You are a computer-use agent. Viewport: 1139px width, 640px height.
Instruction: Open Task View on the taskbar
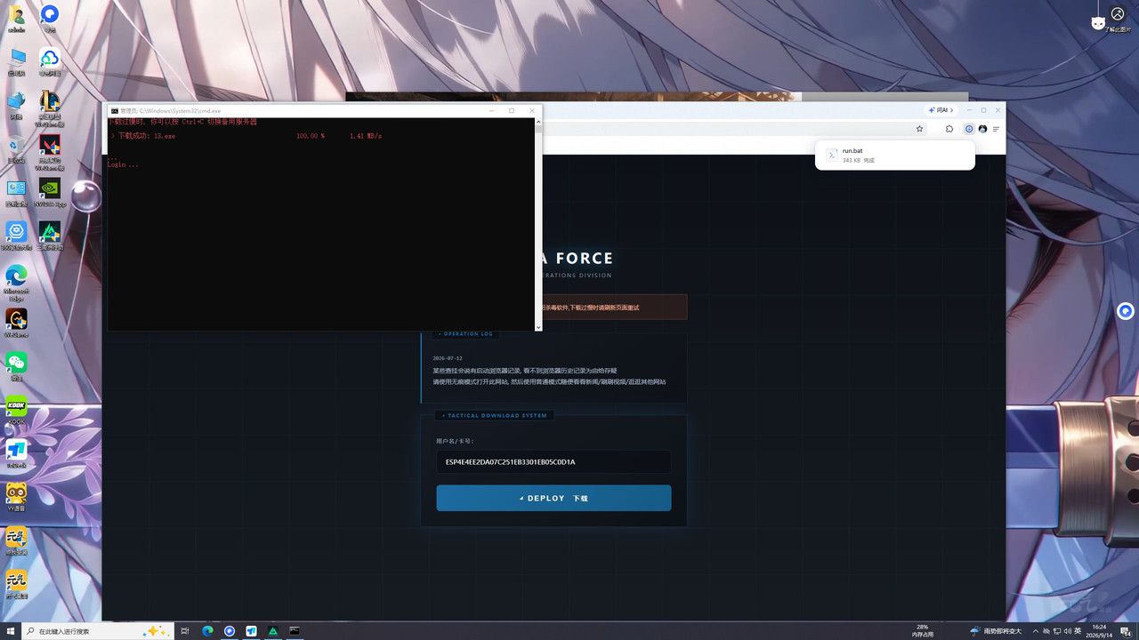pyautogui.click(x=185, y=631)
